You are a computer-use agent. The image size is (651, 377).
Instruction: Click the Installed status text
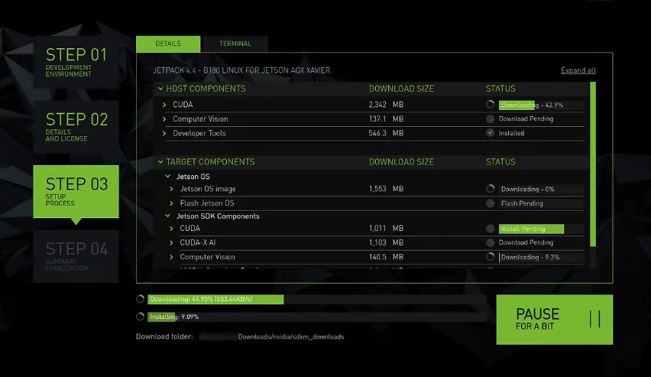tap(511, 133)
